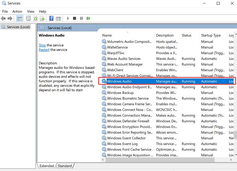Click the gear icon of Windows Biometric Service
This screenshot has height=171, width=237.
click(104, 98)
